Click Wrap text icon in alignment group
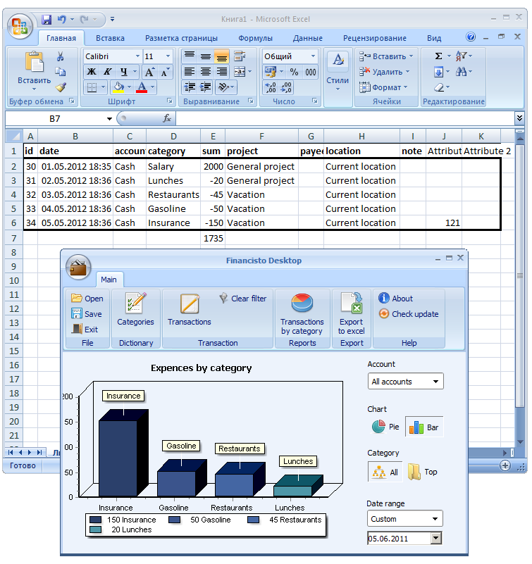Screen dimensions: 532x564 point(240,56)
